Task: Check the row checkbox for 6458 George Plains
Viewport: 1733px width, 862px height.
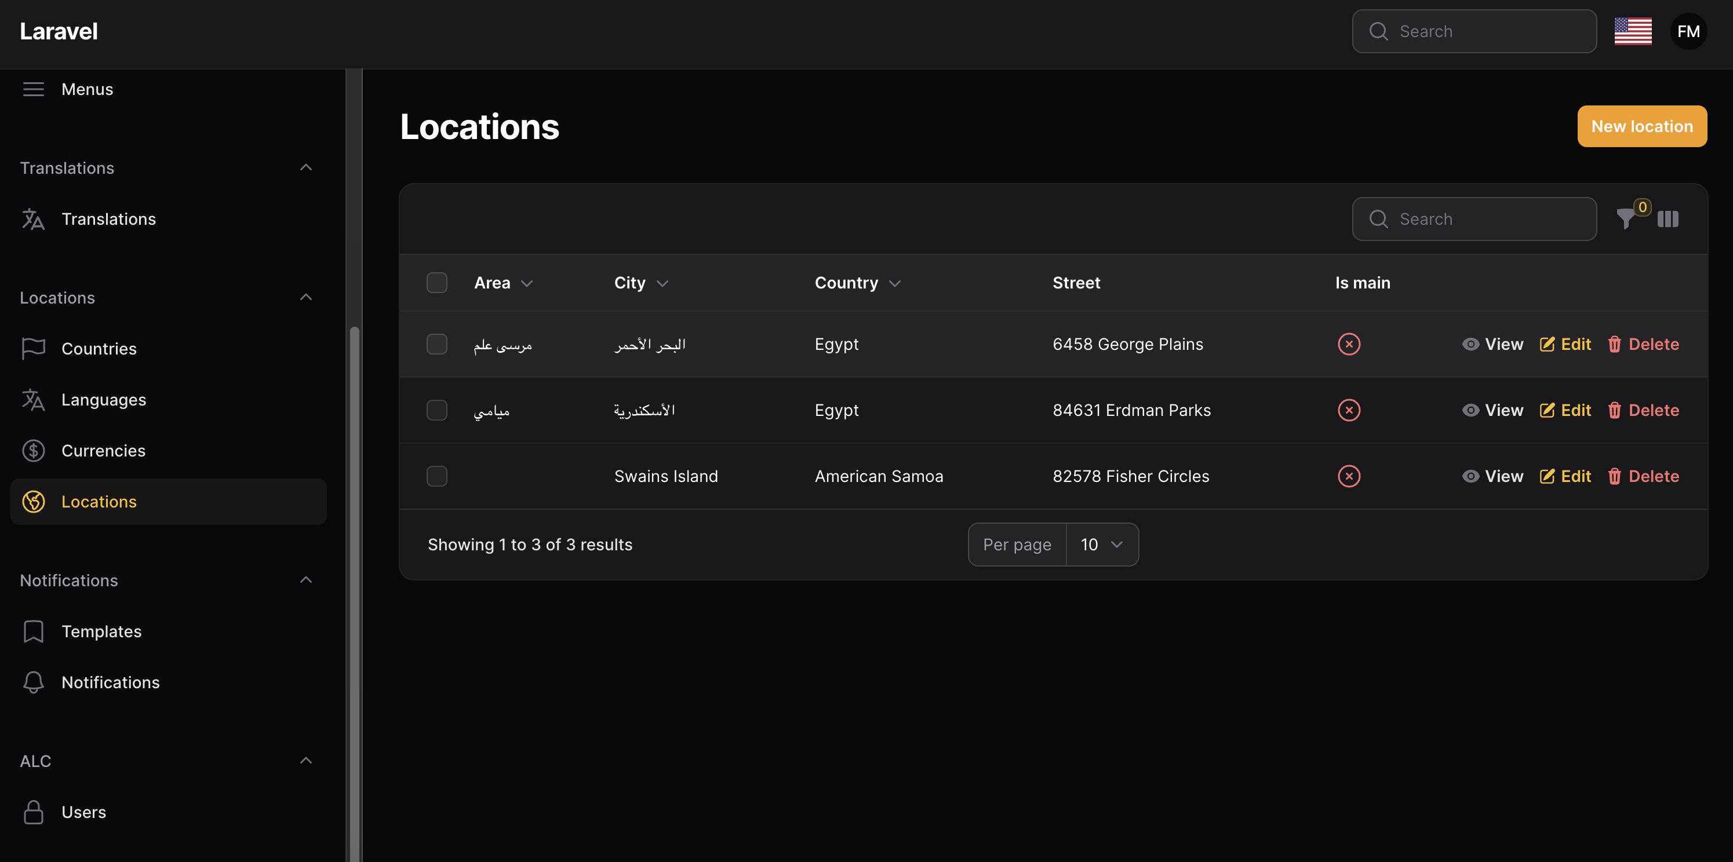Action: coord(436,344)
